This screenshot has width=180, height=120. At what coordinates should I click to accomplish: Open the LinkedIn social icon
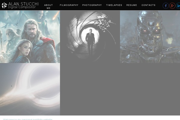click(178, 6)
